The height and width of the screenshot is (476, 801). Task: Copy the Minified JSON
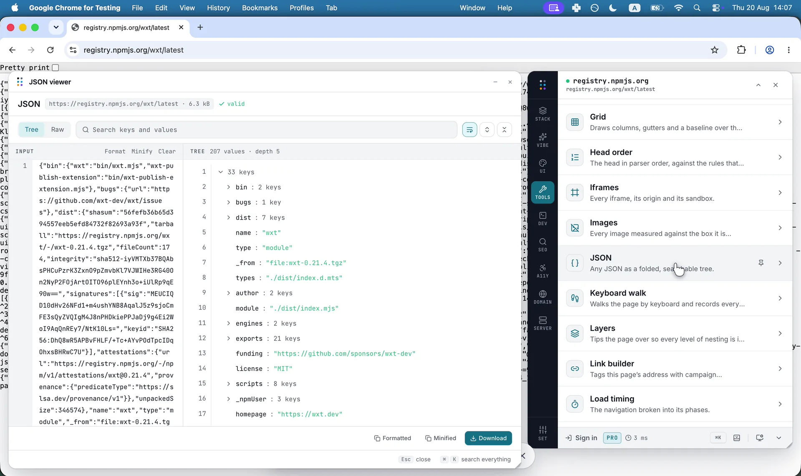click(x=441, y=438)
